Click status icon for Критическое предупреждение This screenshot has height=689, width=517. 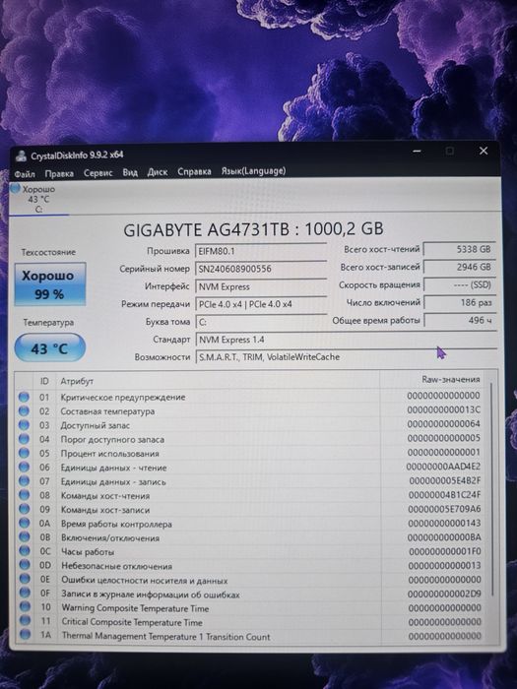click(x=24, y=397)
